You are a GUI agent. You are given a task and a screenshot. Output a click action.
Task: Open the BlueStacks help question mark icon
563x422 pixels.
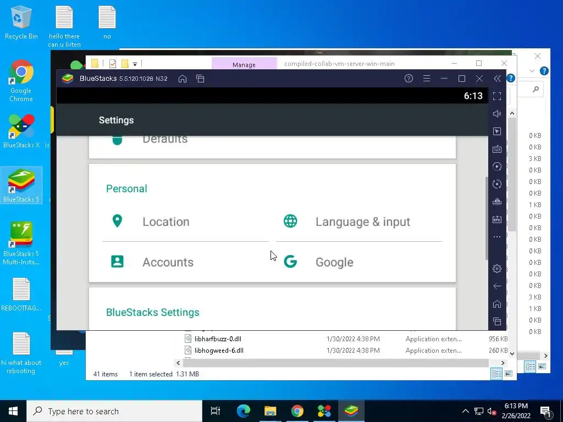[x=409, y=78]
